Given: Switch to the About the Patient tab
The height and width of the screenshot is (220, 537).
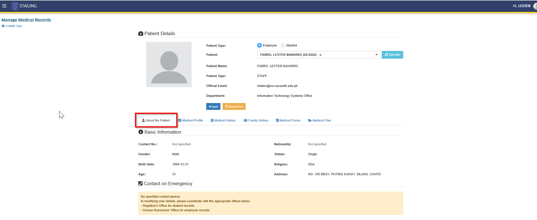Looking at the screenshot, I should [x=156, y=120].
